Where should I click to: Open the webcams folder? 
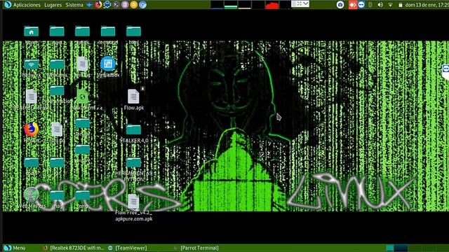pyautogui.click(x=57, y=64)
